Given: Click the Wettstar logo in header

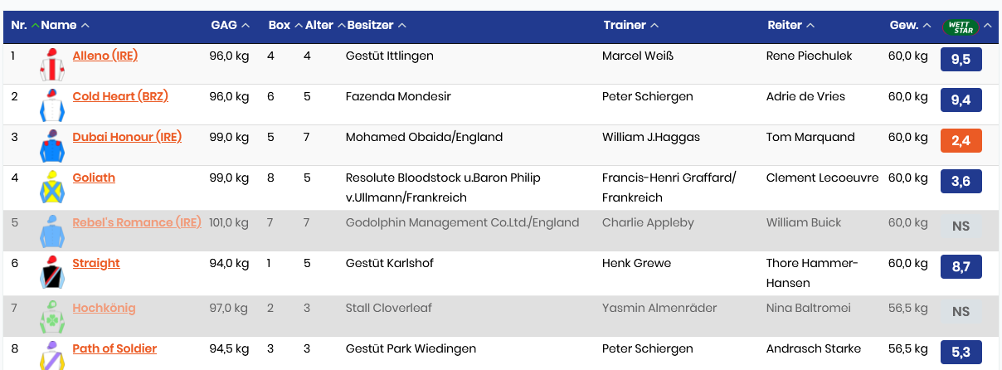Looking at the screenshot, I should 961,26.
